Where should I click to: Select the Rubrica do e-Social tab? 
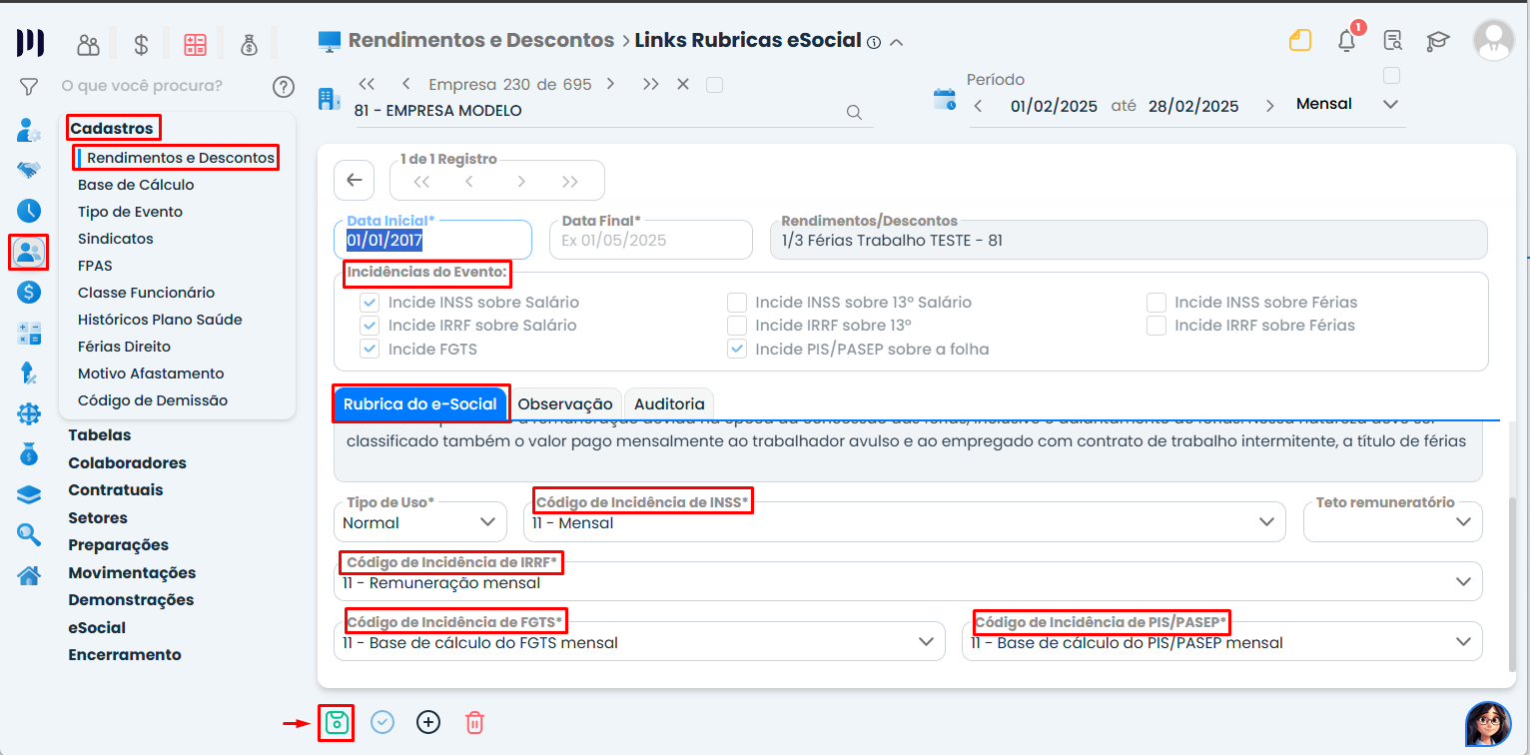point(420,404)
